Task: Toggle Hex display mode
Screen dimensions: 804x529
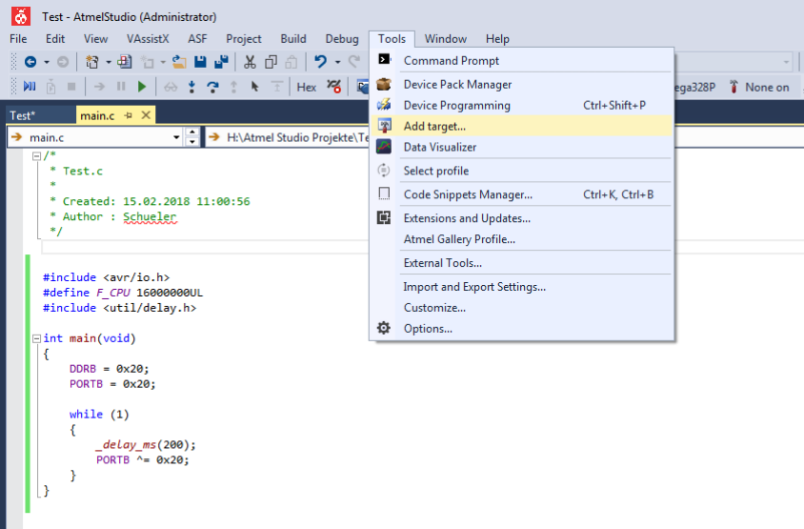Action: pos(306,87)
